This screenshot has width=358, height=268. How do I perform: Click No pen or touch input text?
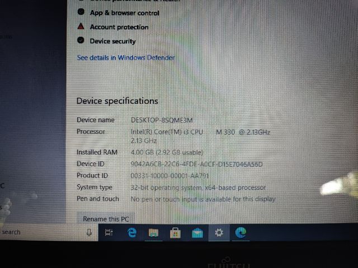(x=202, y=199)
